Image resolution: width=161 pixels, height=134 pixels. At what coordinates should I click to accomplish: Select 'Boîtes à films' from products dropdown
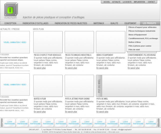pyautogui.click(x=135, y=42)
